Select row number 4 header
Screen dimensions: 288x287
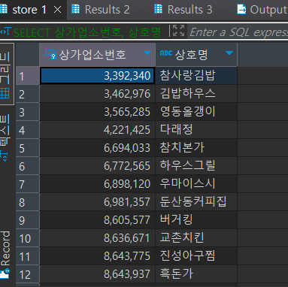click(x=28, y=130)
